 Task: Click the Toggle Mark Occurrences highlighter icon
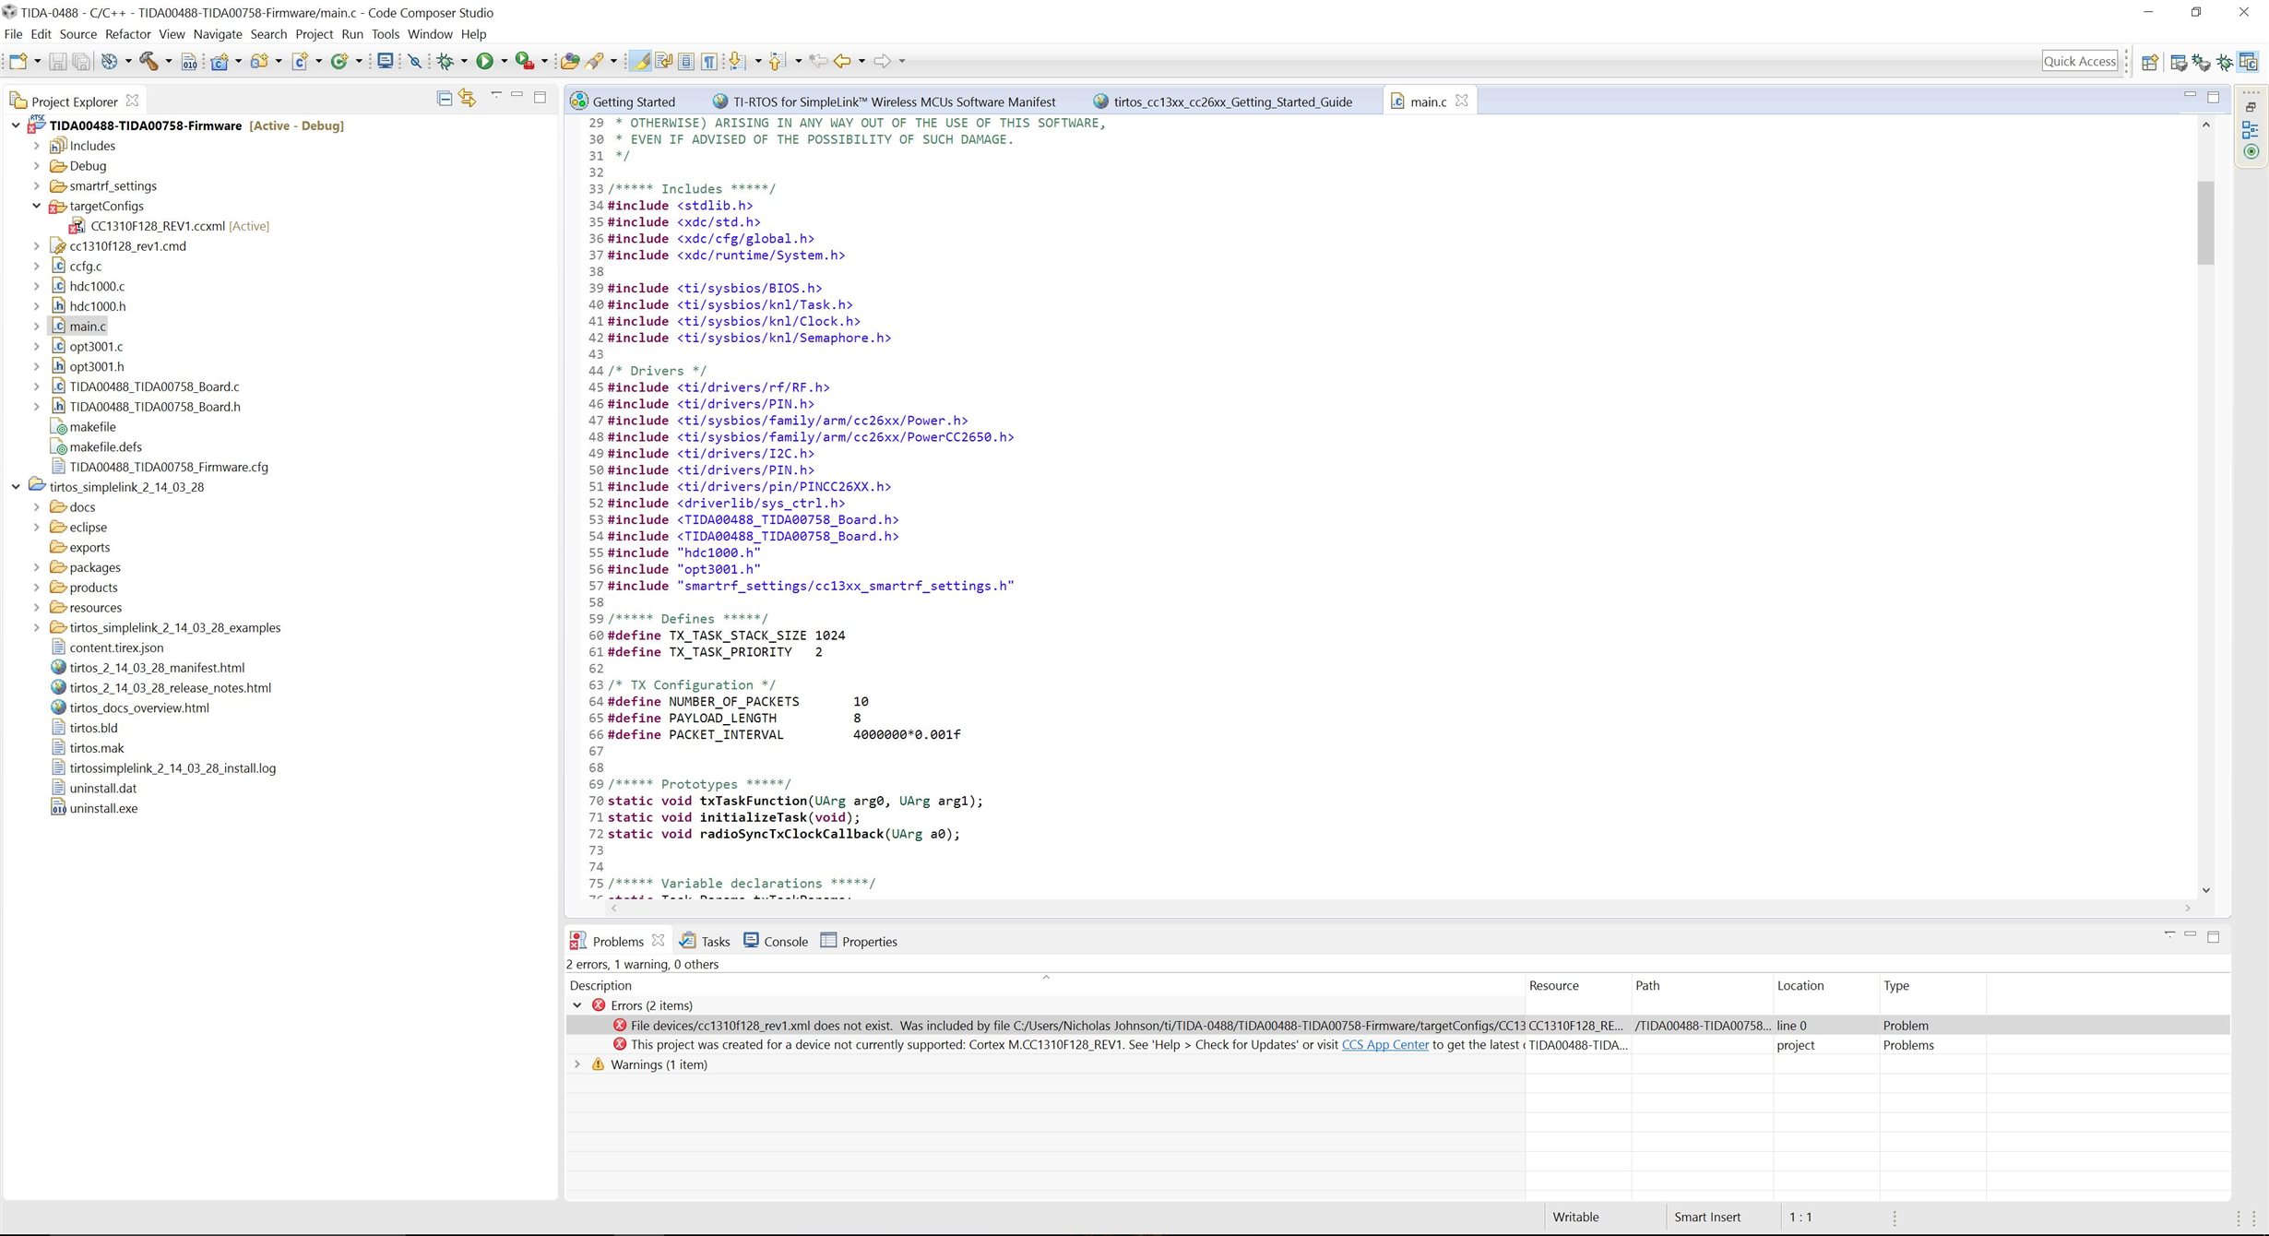(x=640, y=61)
